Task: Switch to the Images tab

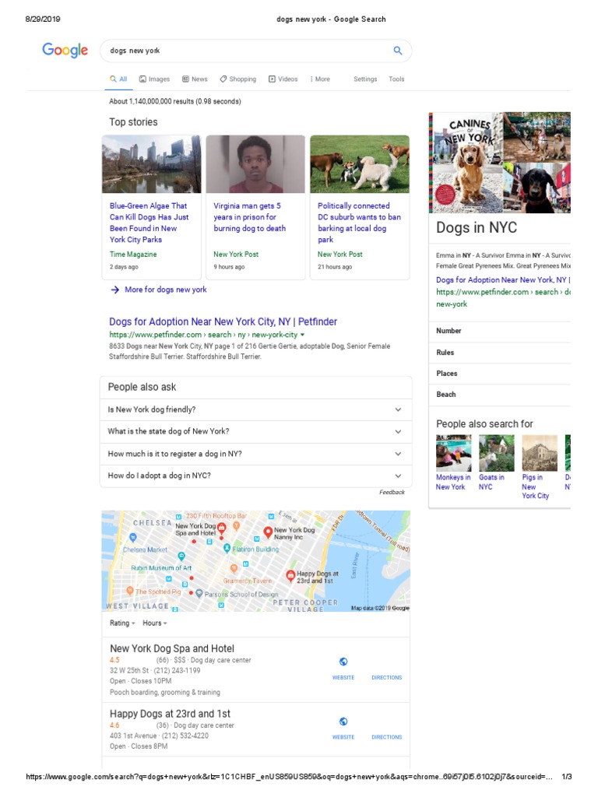Action: (155, 79)
